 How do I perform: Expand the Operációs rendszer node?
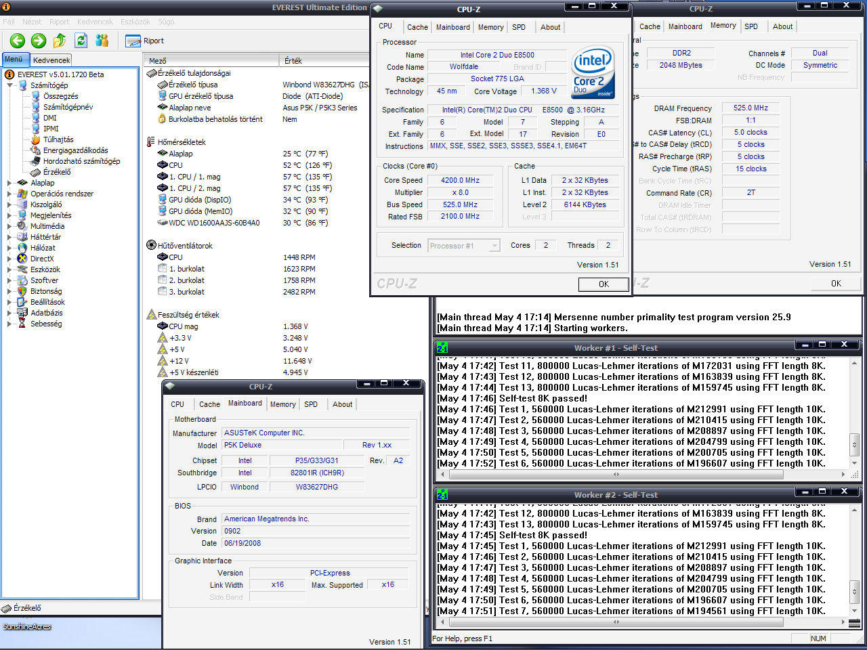point(9,194)
